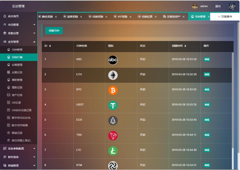Image resolution: width=240 pixels, height=170 pixels.
Task: Edit the ABC row
Action: [207, 59]
